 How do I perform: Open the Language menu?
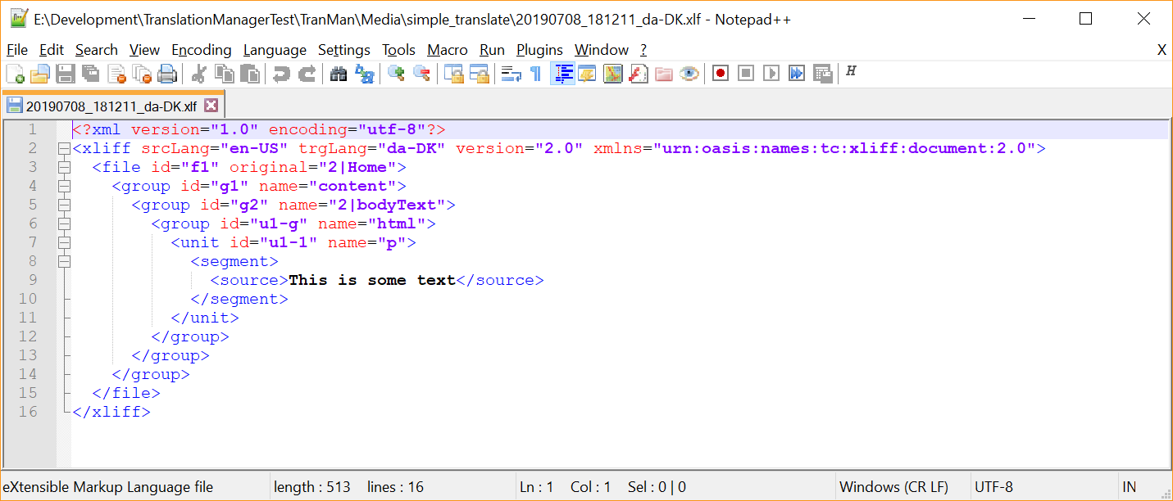click(x=275, y=50)
